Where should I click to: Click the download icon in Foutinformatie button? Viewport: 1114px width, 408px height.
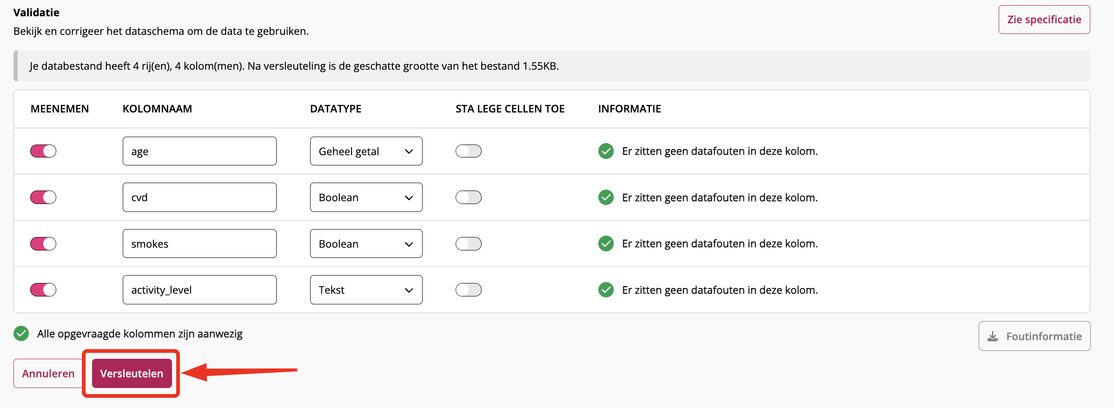coord(993,336)
